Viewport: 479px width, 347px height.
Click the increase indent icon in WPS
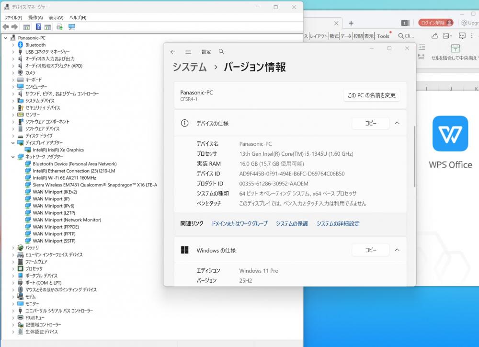coord(422,47)
